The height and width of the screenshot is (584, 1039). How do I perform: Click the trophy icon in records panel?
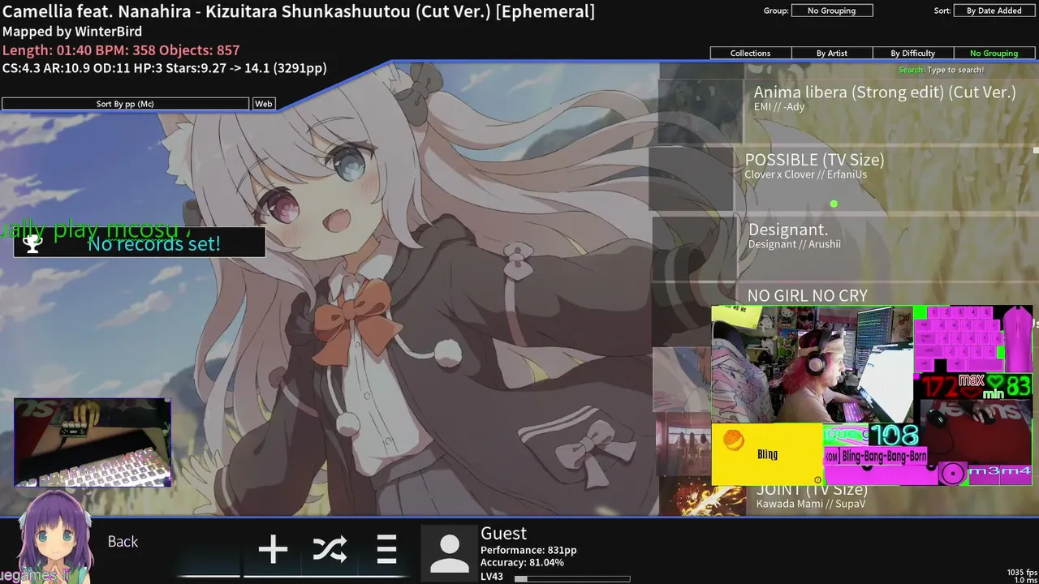(x=32, y=243)
